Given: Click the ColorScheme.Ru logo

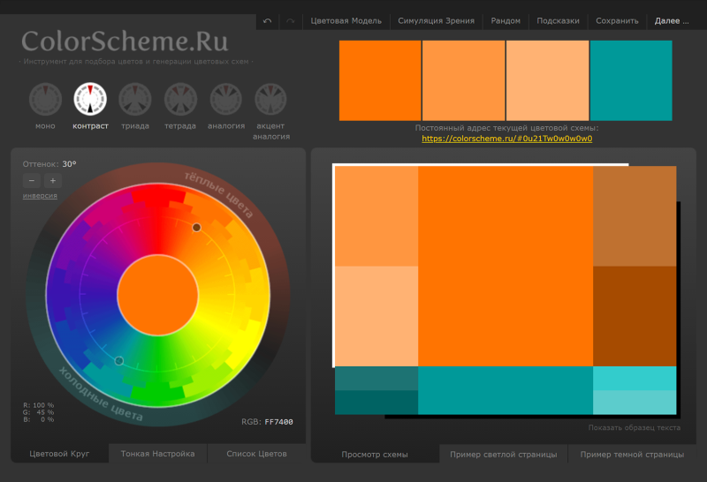Looking at the screenshot, I should click(x=125, y=41).
